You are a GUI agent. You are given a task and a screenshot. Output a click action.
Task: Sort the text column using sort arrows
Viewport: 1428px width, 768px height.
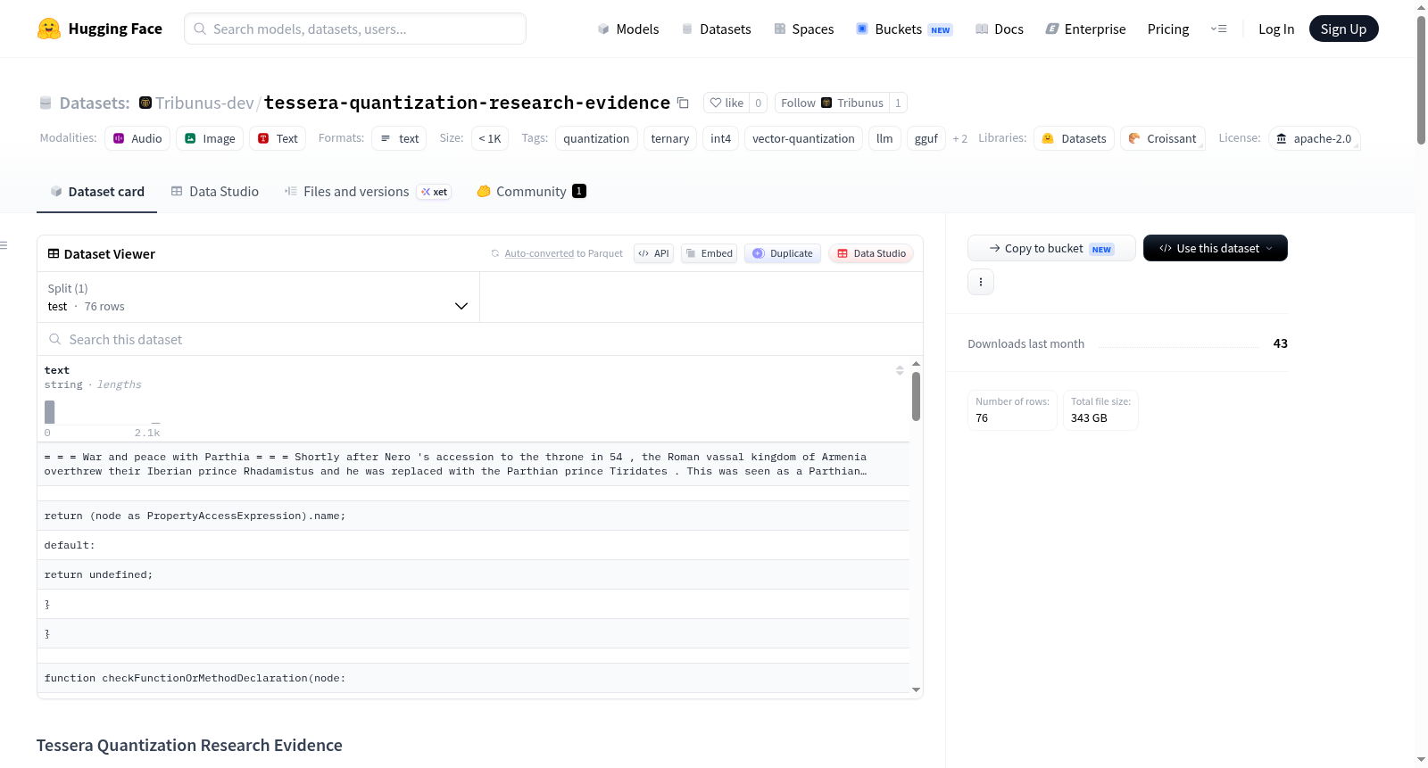900,370
